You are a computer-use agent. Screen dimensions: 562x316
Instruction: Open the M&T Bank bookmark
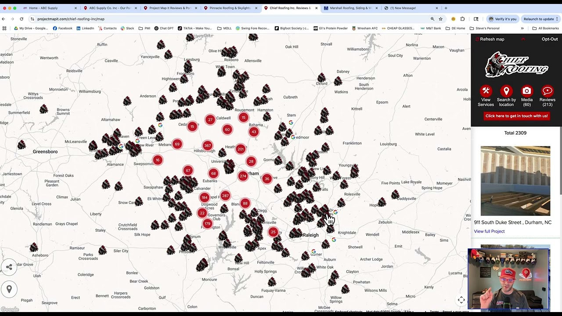tap(430, 28)
